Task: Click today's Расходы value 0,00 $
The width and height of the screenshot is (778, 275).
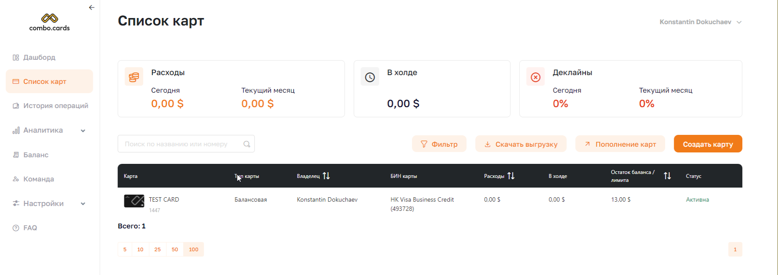Action: point(167,104)
